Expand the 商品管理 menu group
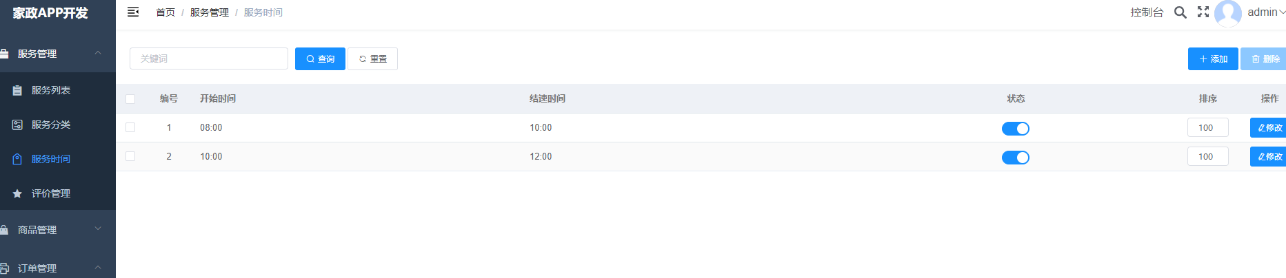1286x278 pixels. (x=58, y=230)
